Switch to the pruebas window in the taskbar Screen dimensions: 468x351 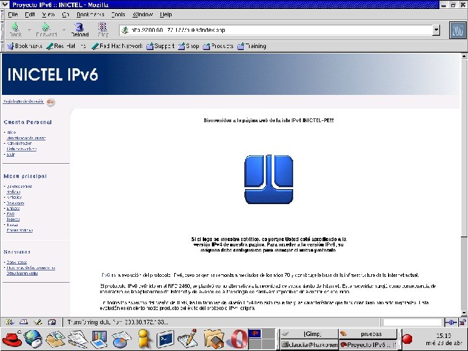(x=368, y=334)
